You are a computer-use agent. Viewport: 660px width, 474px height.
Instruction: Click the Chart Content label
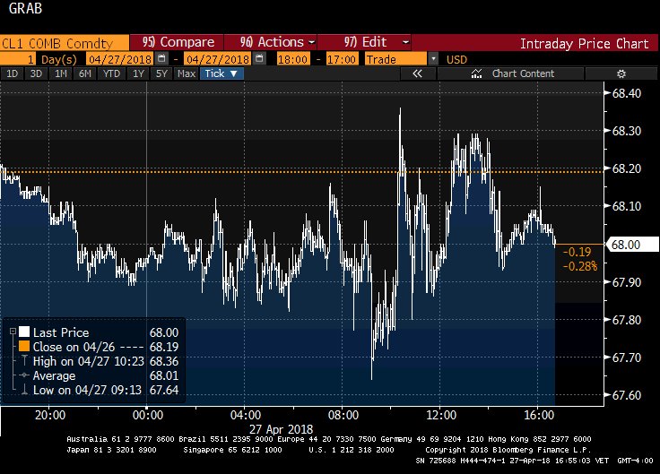(x=524, y=73)
